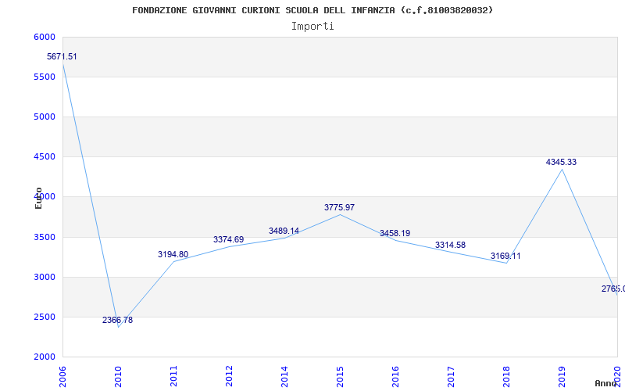Select data label 3374.69

(x=228, y=239)
